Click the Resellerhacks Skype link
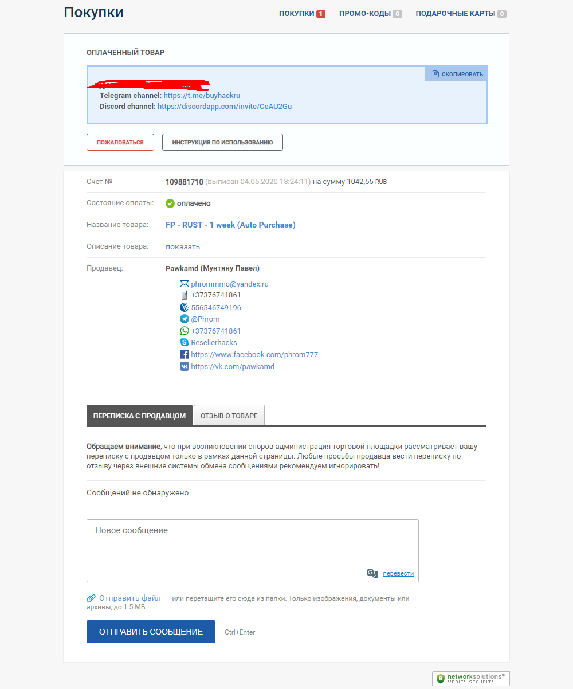The width and height of the screenshot is (573, 689). click(214, 342)
